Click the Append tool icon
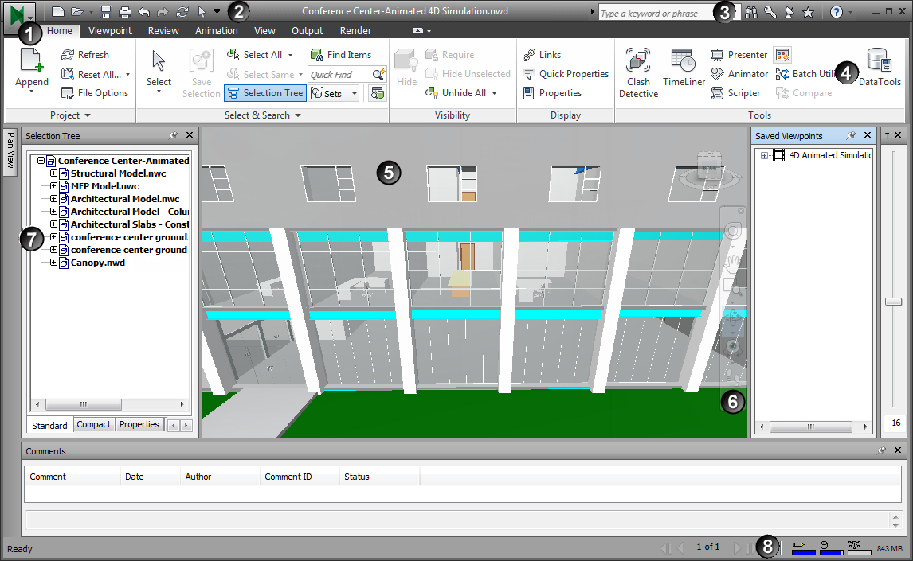Viewport: 913px width, 561px height. (x=31, y=60)
